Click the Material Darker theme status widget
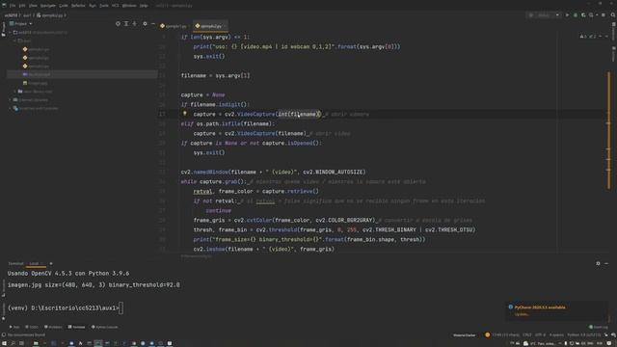The height and width of the screenshot is (347, 617). 465,335
